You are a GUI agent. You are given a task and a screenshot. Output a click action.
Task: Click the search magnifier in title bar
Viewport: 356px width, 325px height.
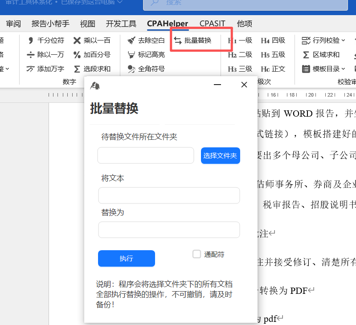[155, 3]
